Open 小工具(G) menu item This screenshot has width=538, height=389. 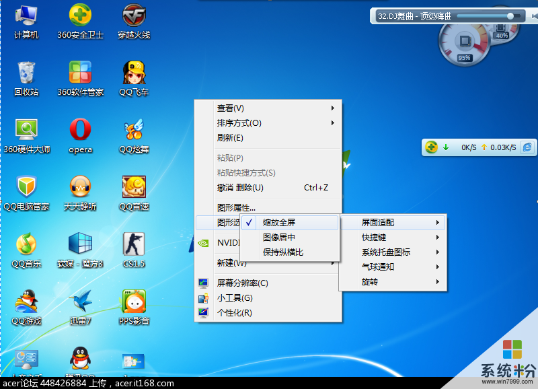268,298
